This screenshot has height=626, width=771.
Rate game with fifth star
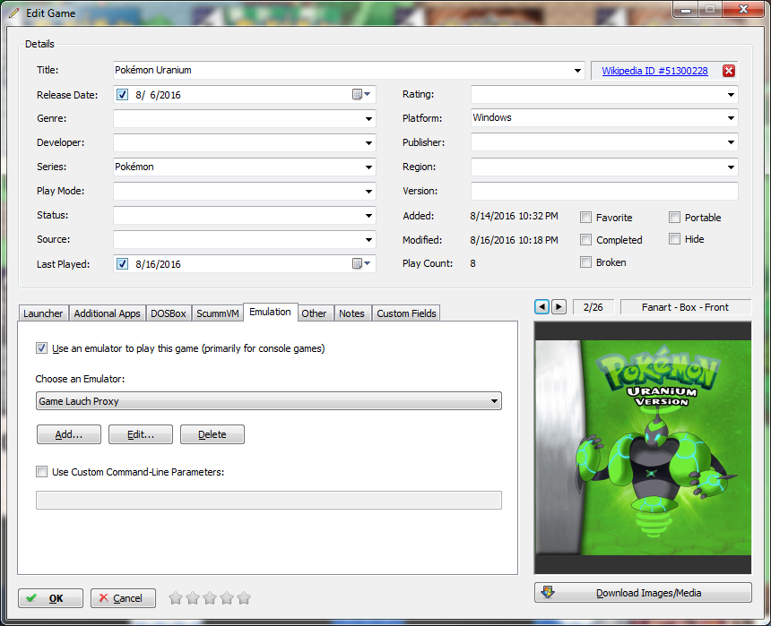click(244, 598)
